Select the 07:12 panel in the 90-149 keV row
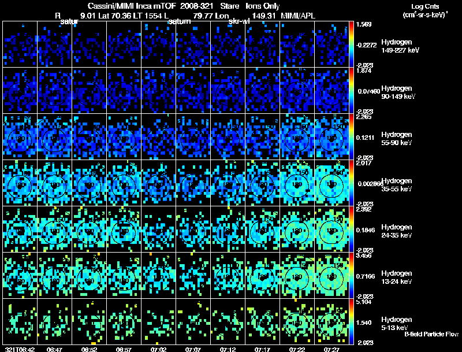462x352 pixels. [228, 91]
